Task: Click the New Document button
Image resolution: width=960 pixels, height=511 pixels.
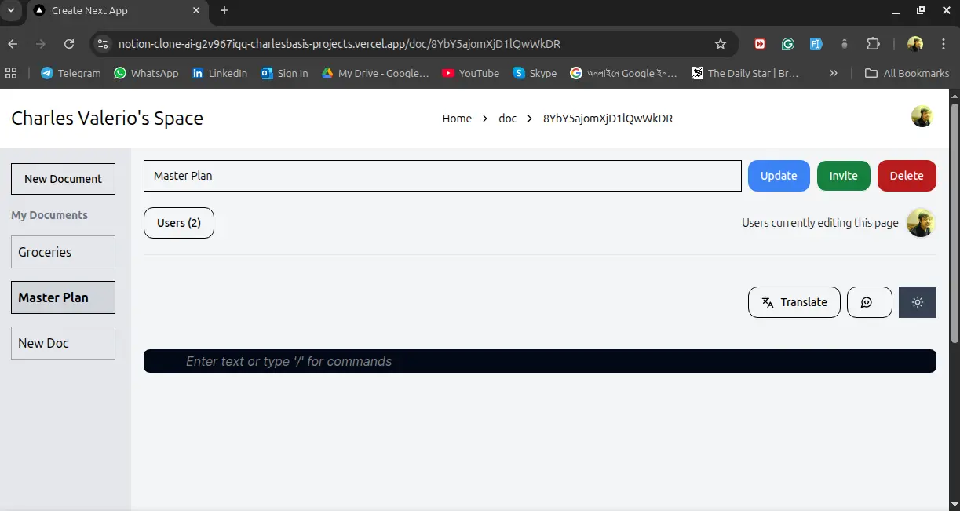Action: tap(63, 179)
